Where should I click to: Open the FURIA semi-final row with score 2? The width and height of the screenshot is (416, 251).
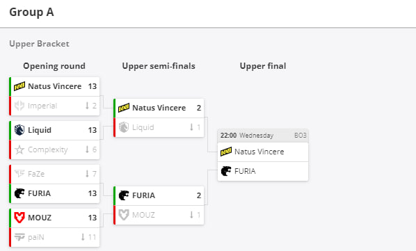[x=159, y=195]
